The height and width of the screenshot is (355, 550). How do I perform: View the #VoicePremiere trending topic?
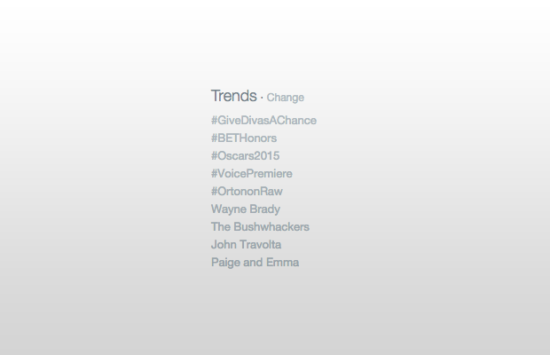[251, 174]
